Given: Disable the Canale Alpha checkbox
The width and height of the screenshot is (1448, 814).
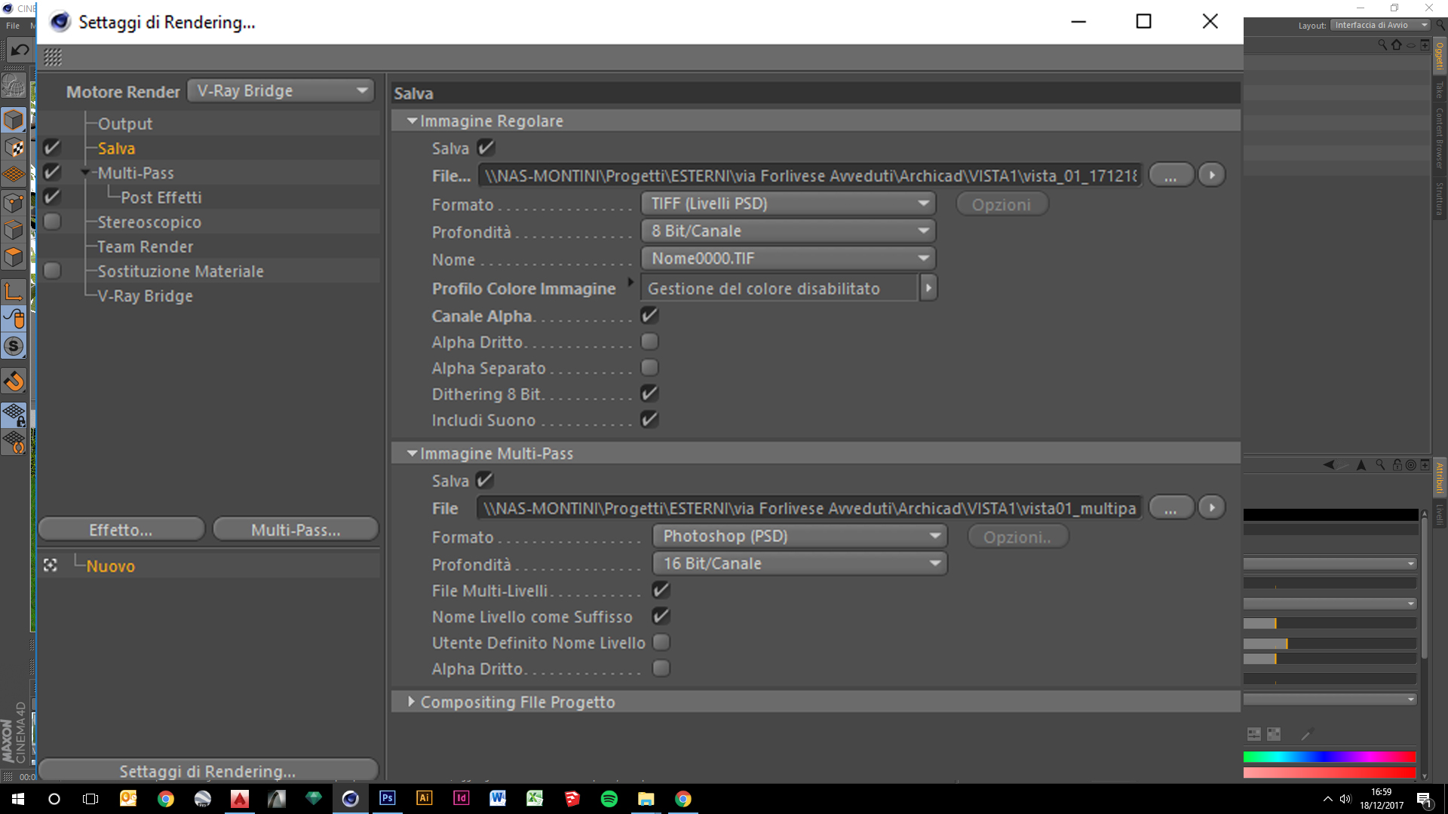Looking at the screenshot, I should tap(649, 316).
